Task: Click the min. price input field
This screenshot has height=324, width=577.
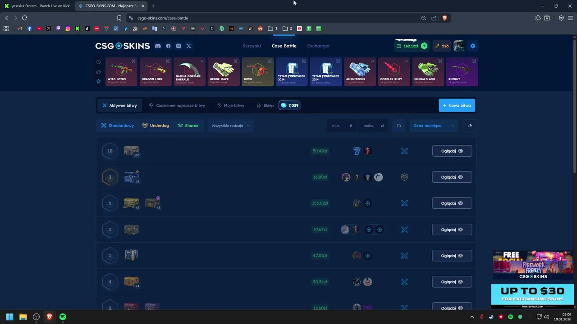Action: (342, 126)
